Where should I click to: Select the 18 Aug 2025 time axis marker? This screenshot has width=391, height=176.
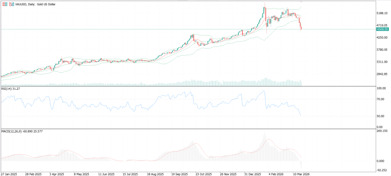pos(155,173)
